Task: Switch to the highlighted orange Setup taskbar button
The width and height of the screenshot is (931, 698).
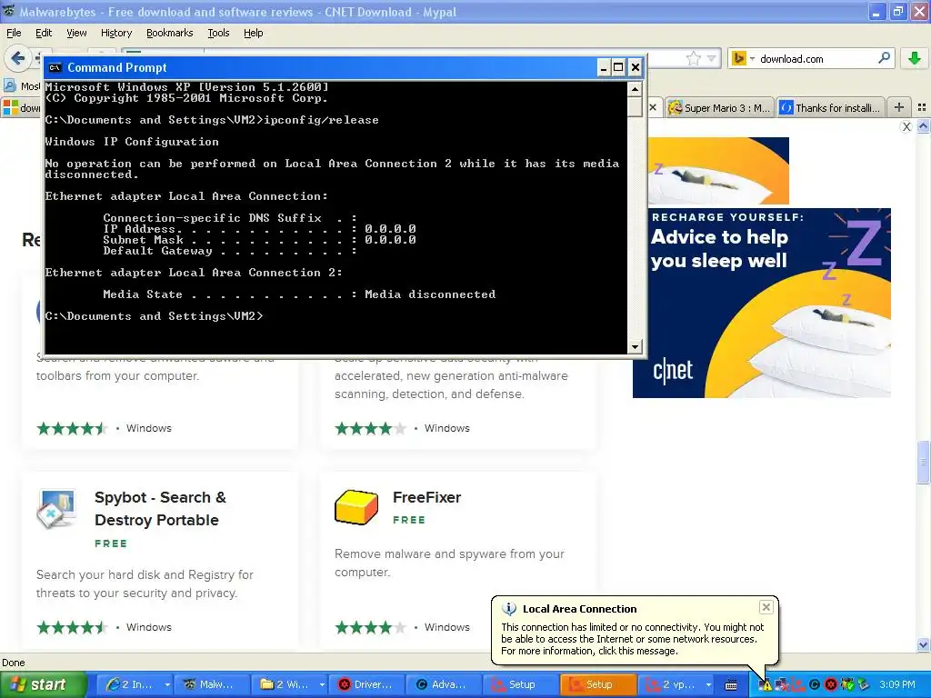Action: (598, 684)
